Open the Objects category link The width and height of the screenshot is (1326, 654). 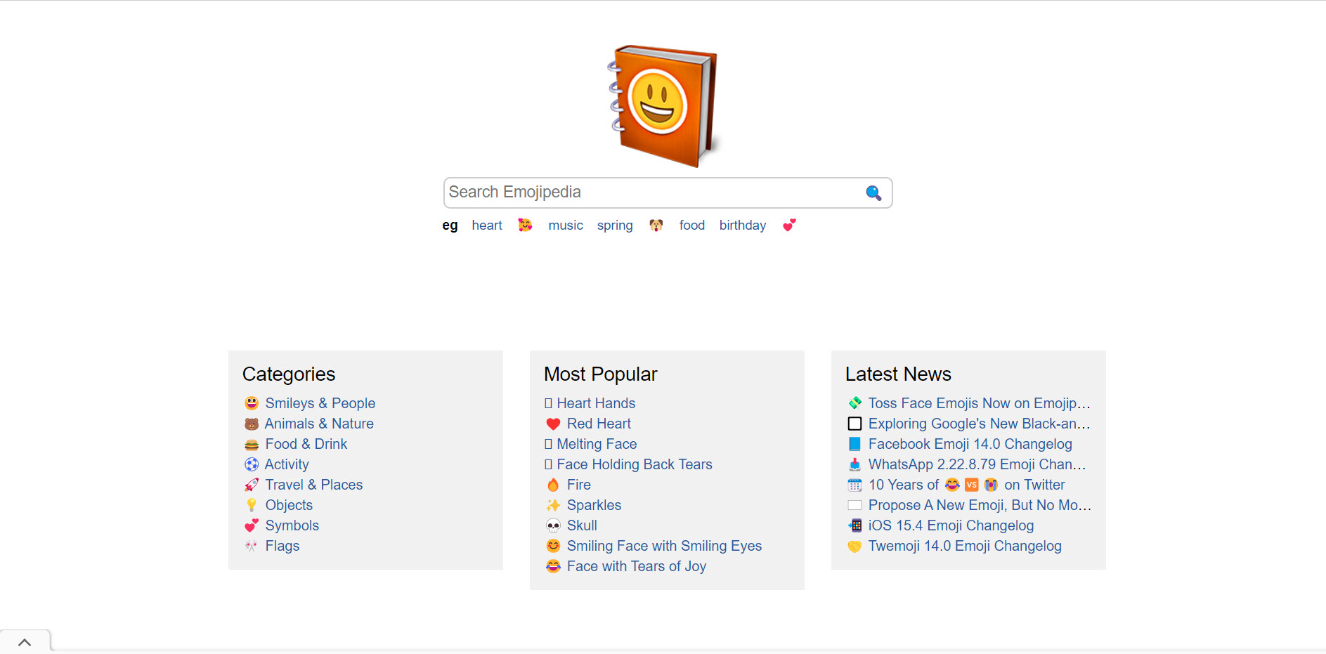click(289, 505)
